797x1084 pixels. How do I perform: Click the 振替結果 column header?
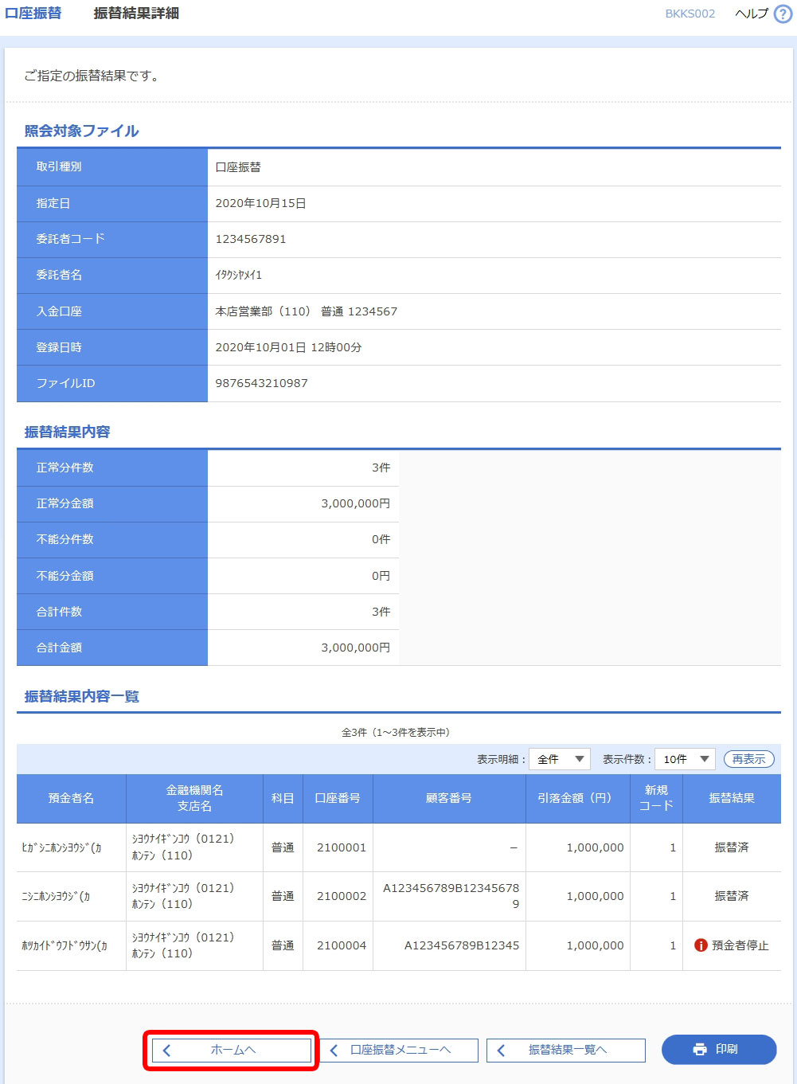tap(732, 798)
